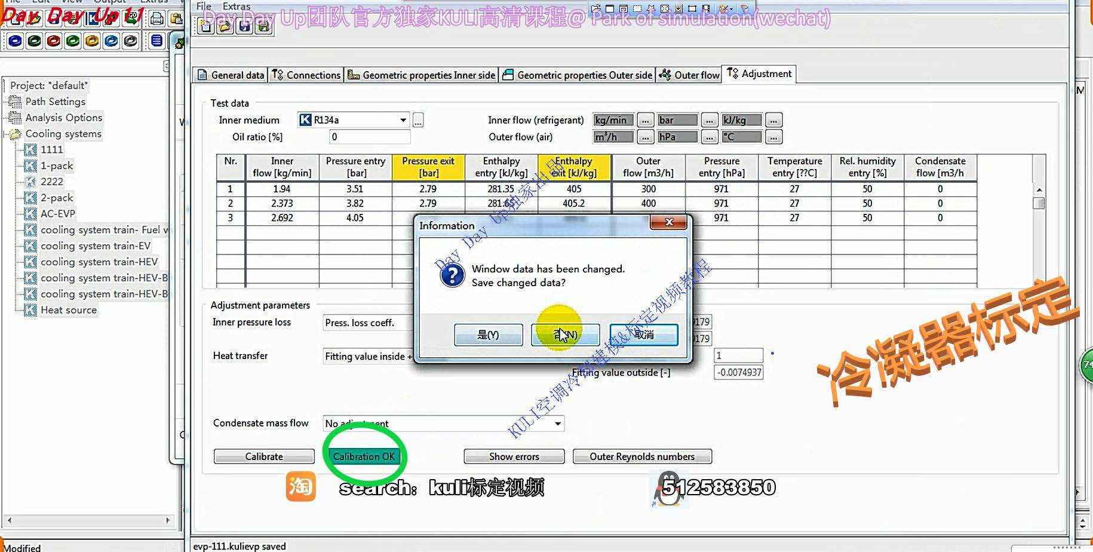Viewport: 1093px width, 552px height.
Task: Click the blue ring component icon in main toolbar
Action: (x=16, y=41)
